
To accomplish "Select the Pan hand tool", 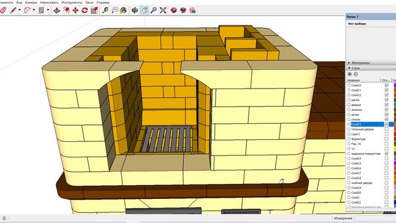I will [144, 11].
